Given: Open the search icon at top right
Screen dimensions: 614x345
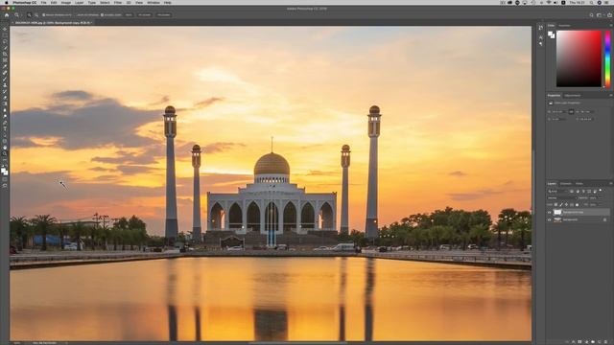Looking at the screenshot, I should (591, 15).
